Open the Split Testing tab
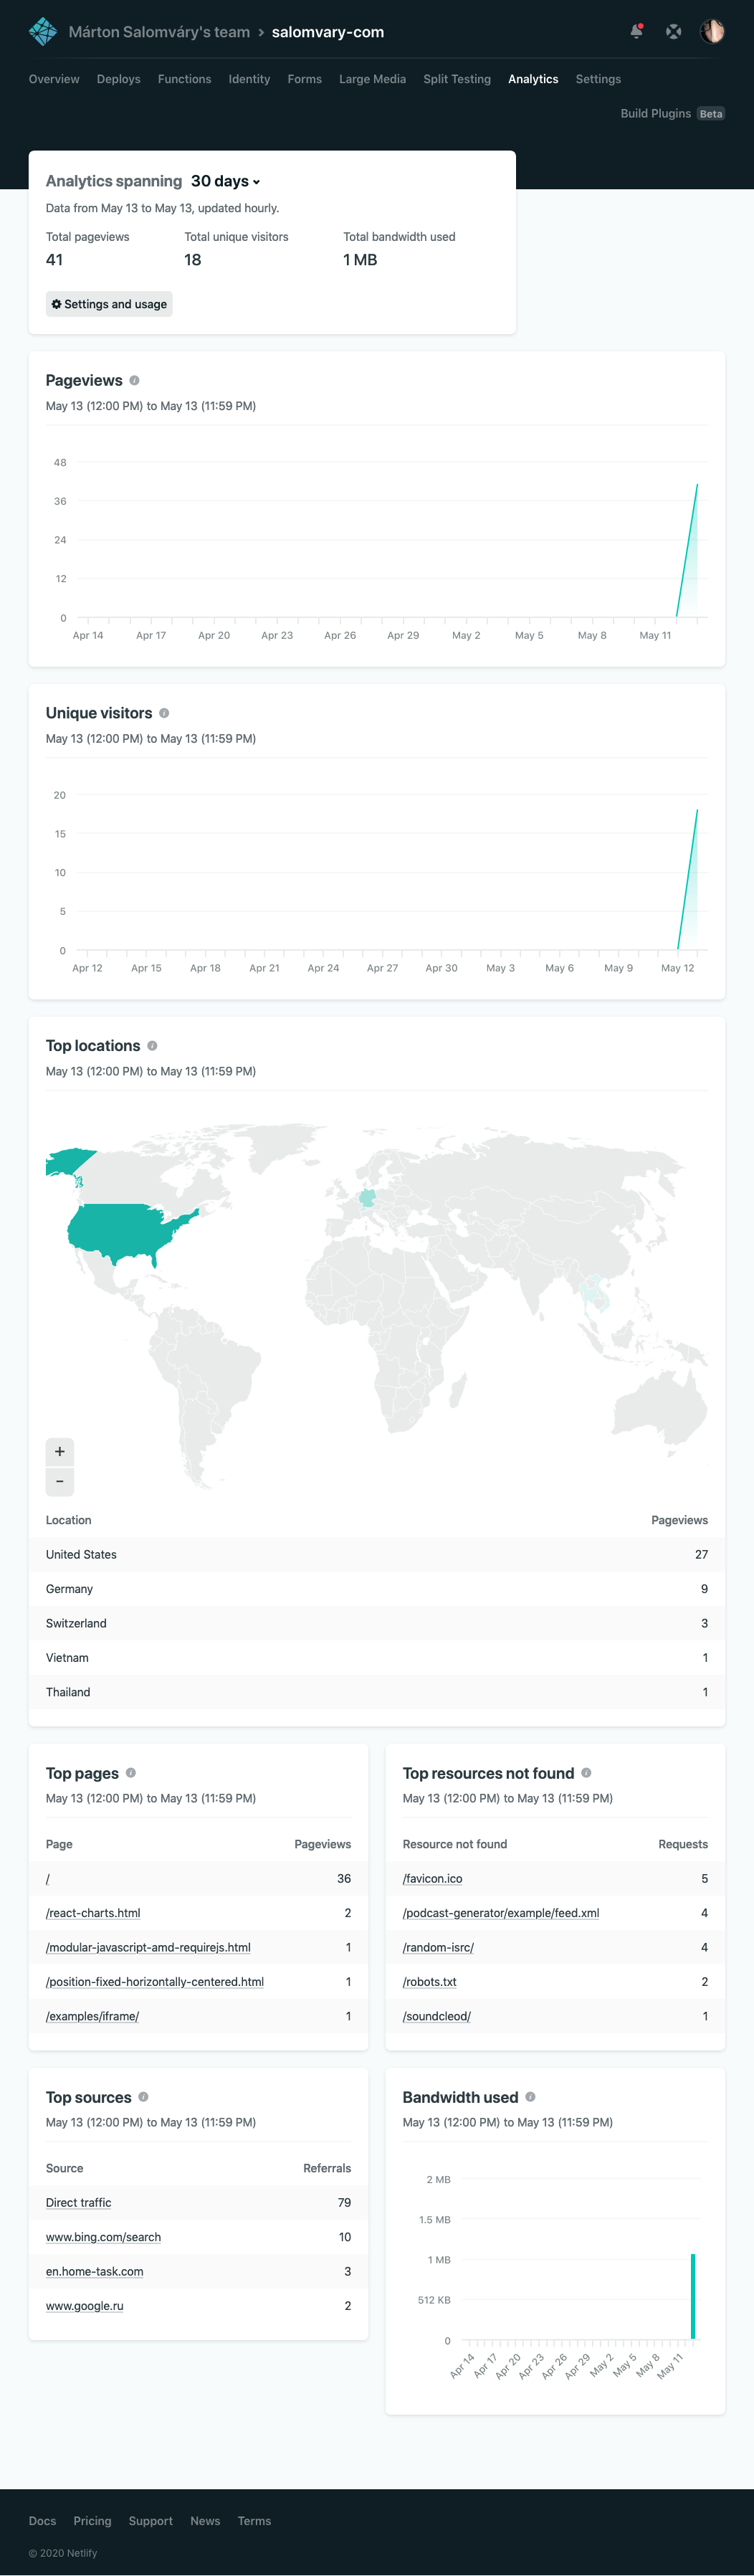The width and height of the screenshot is (754, 2576). [x=456, y=79]
